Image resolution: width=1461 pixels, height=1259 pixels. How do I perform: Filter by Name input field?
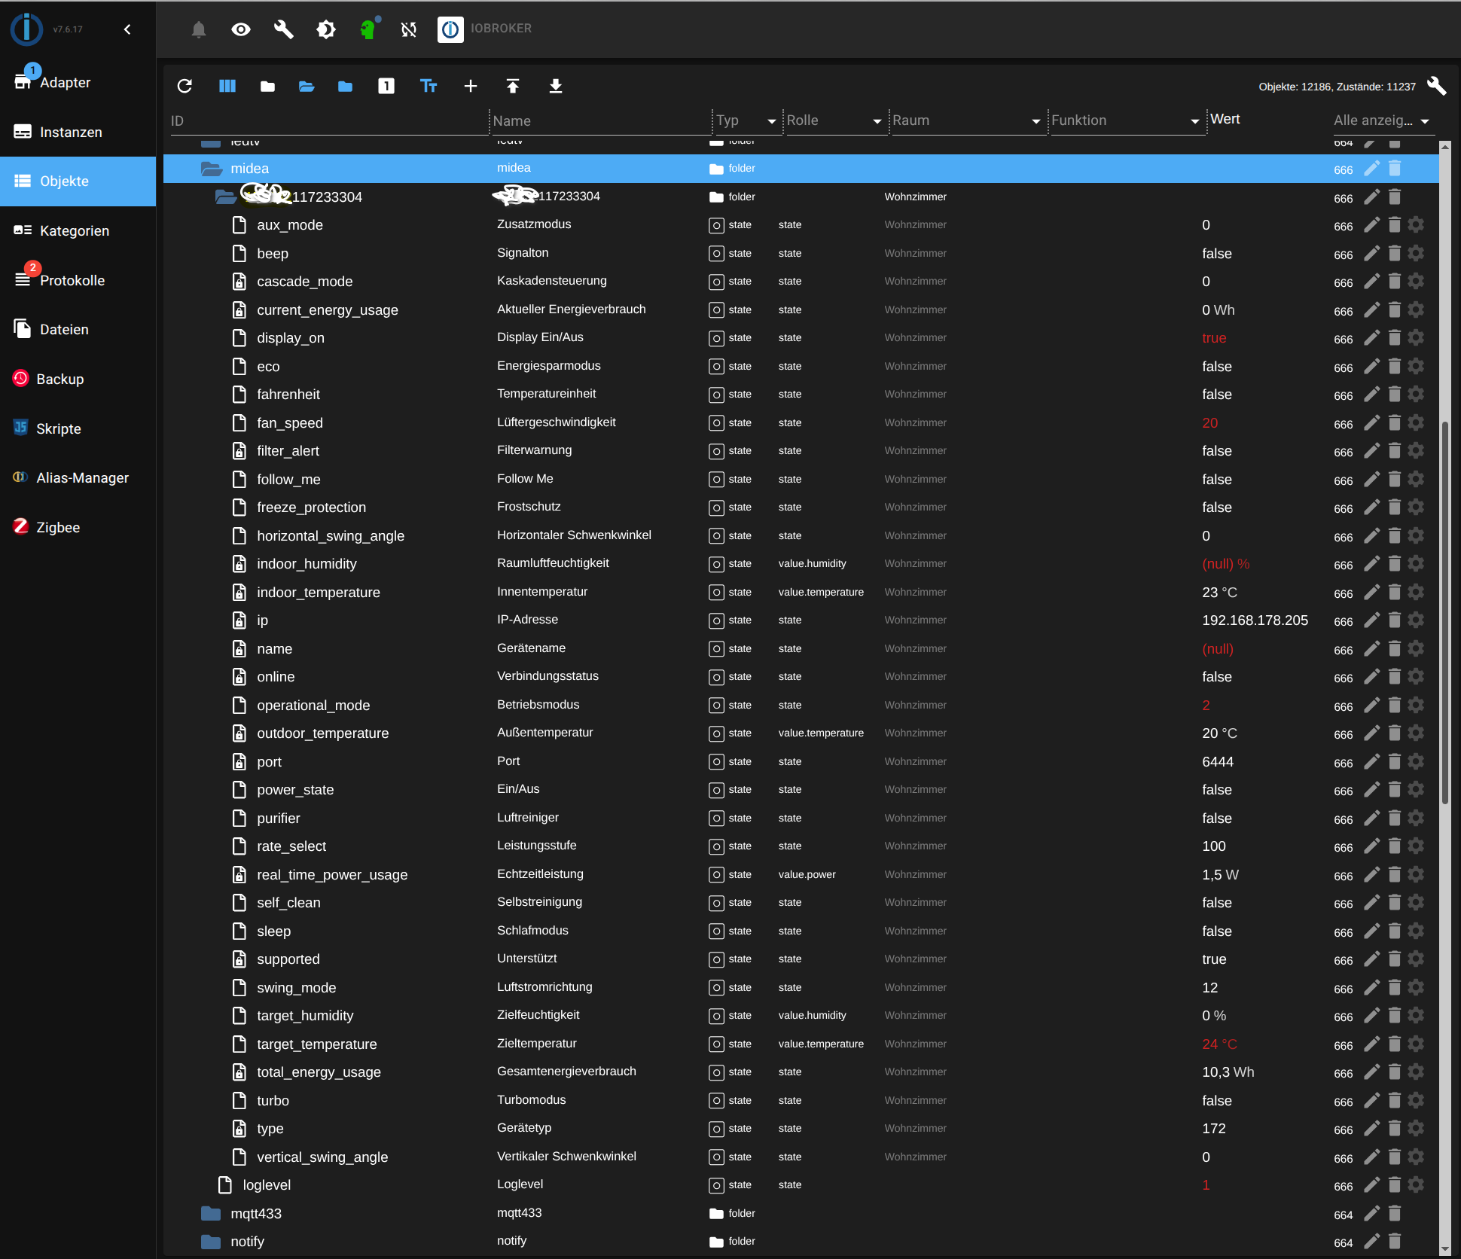[x=601, y=121]
